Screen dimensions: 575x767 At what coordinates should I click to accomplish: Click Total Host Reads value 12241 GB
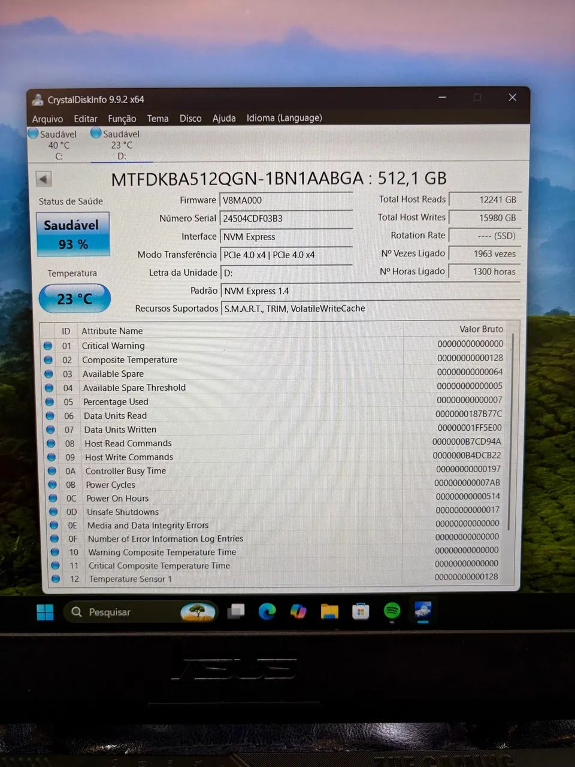click(485, 200)
